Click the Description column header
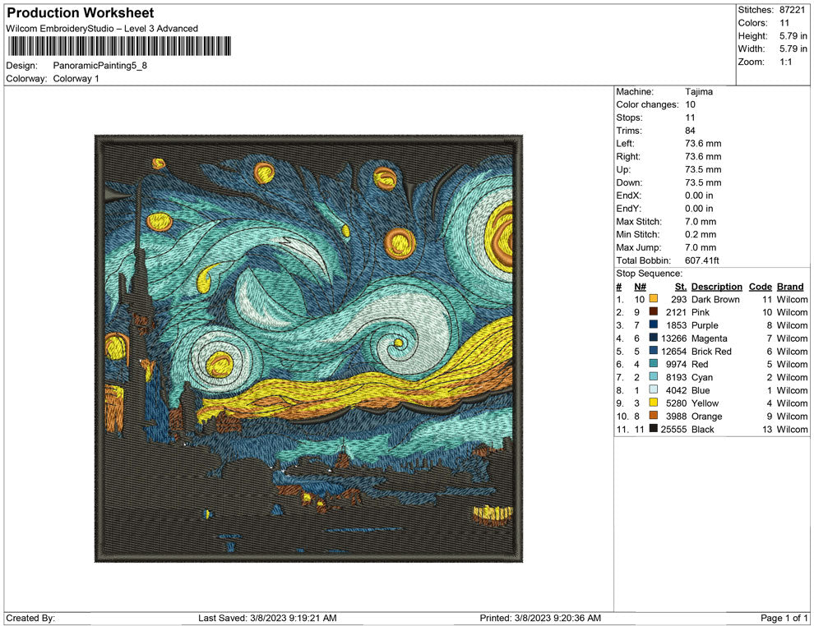Viewport: 814px width, 626px height. pos(716,287)
